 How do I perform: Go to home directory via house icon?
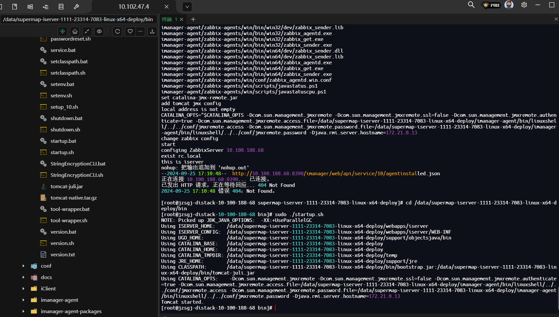(x=75, y=31)
